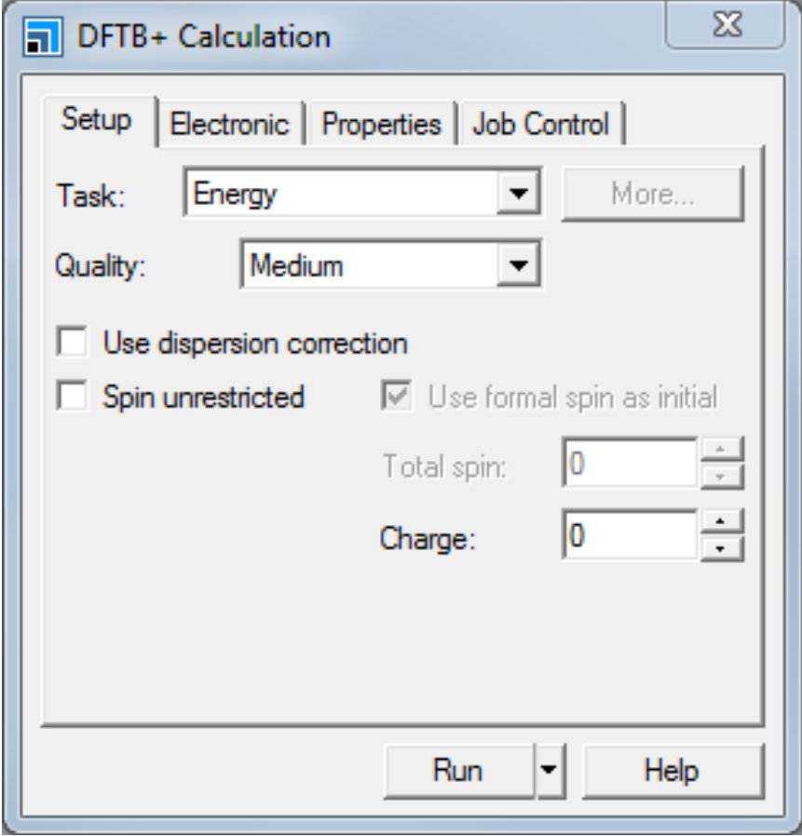Increase Total spin with up arrow
Image resolution: width=802 pixels, height=836 pixels.
(722, 451)
